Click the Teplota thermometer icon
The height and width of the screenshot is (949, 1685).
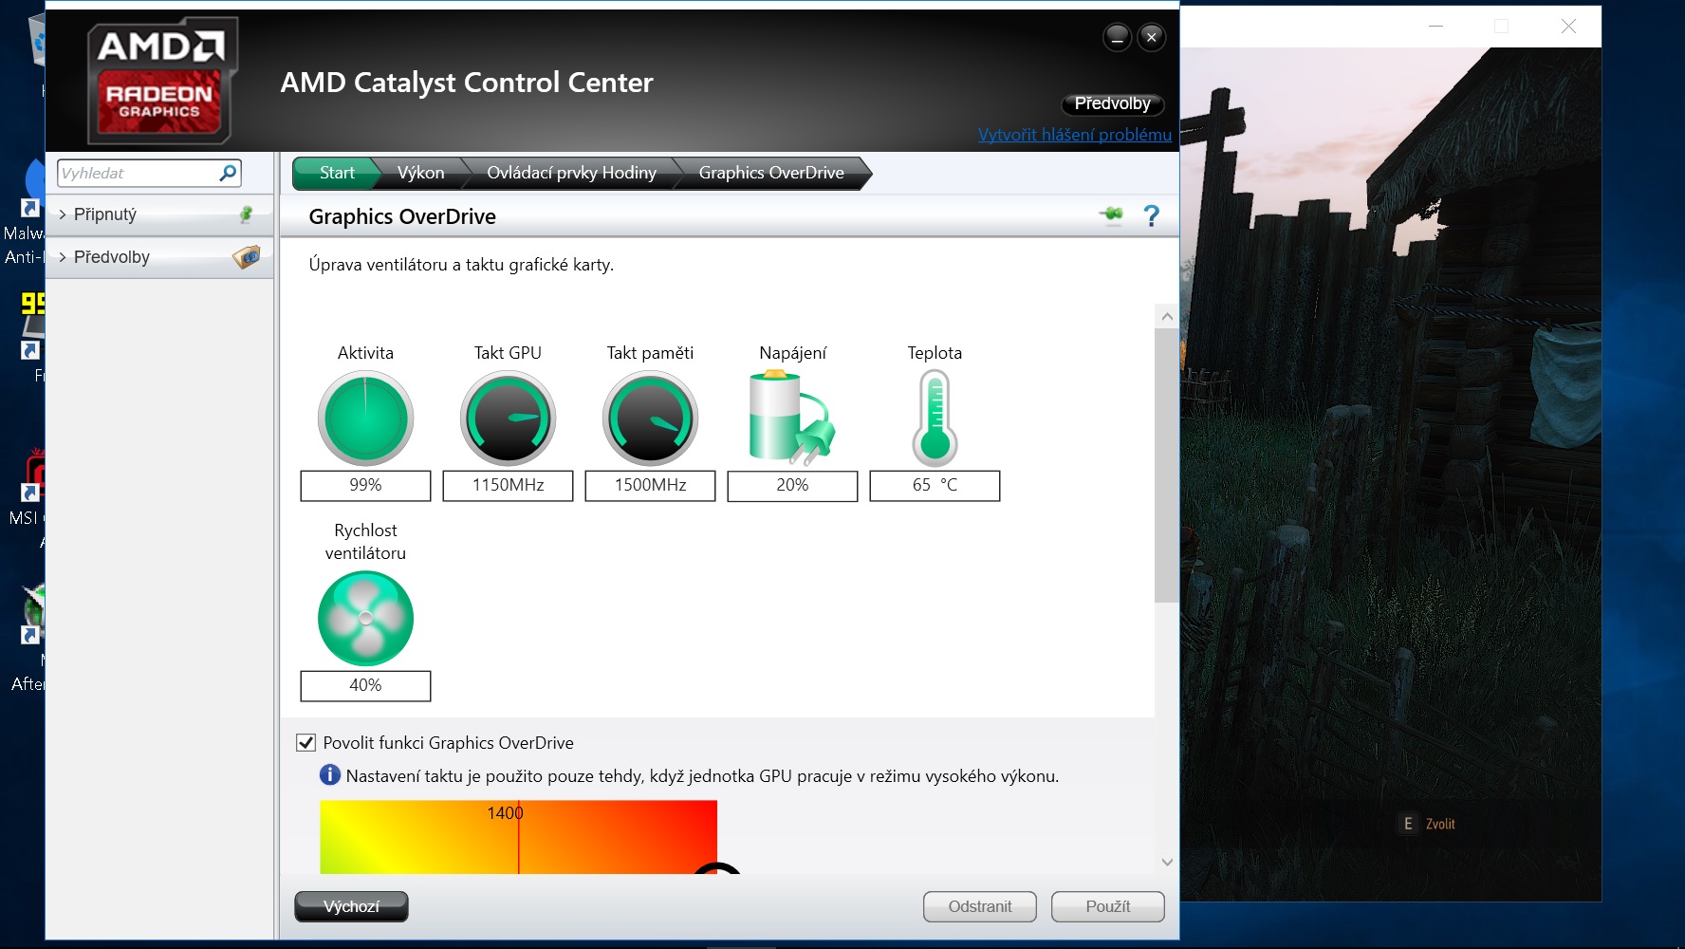tap(935, 418)
